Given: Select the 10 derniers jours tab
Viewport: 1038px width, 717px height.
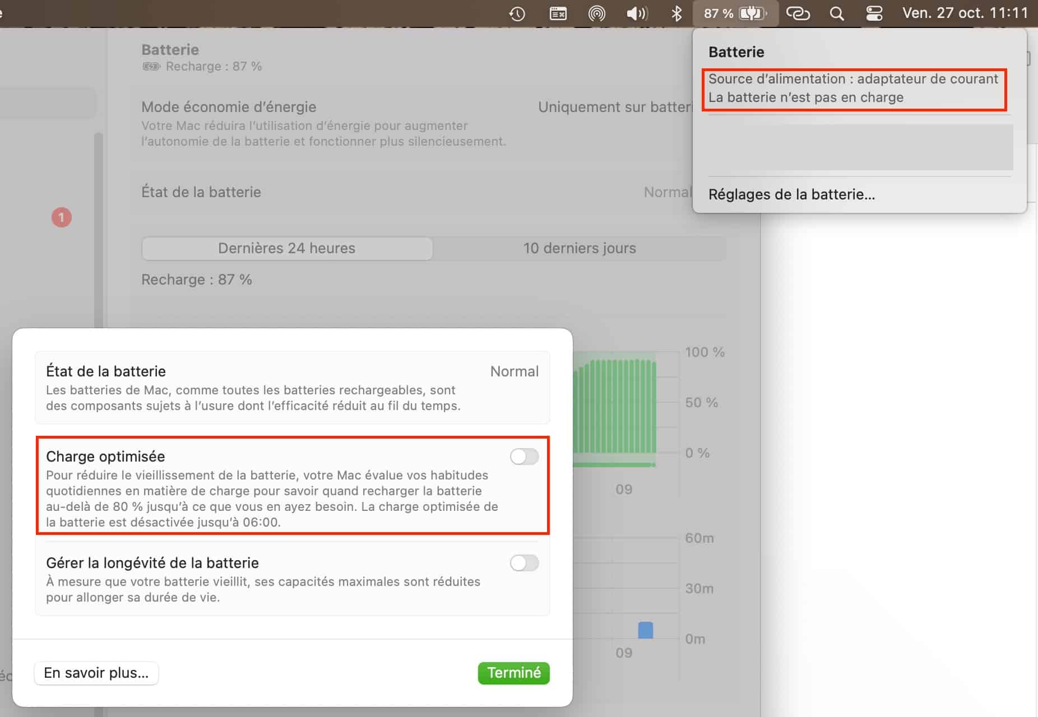Looking at the screenshot, I should coord(580,248).
